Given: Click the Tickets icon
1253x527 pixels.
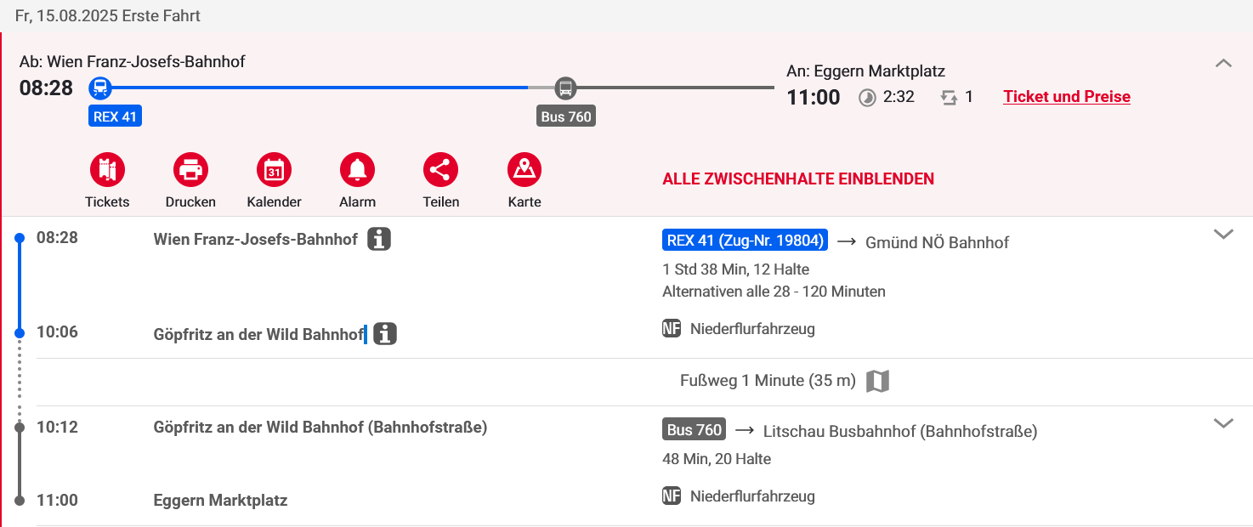Looking at the screenshot, I should (x=107, y=171).
